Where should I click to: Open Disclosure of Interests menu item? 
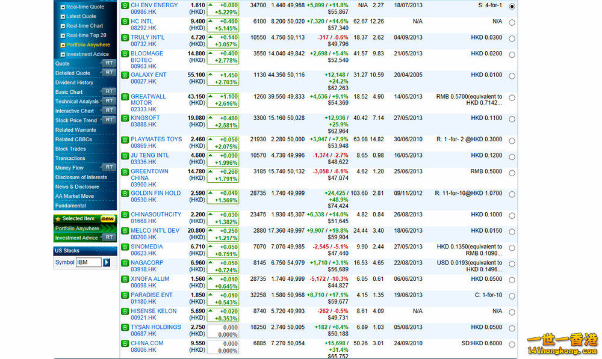[81, 177]
